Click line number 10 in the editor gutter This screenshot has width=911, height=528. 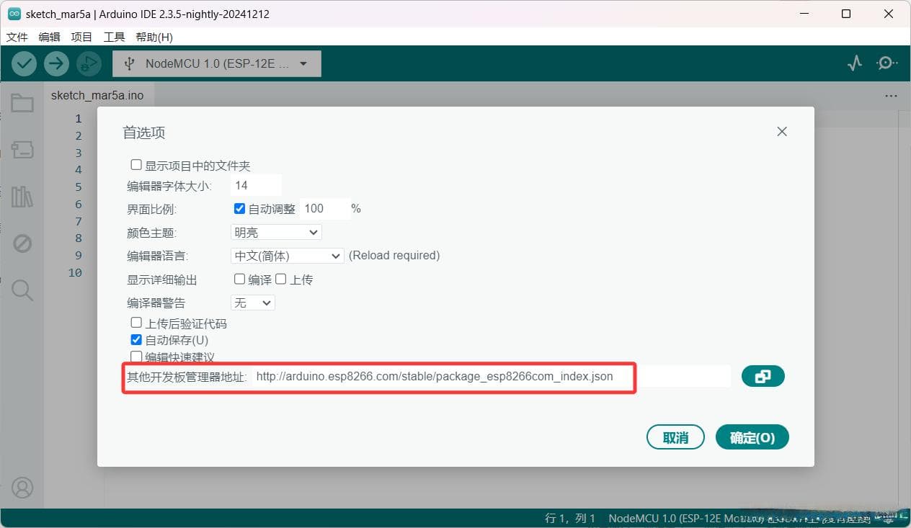[75, 272]
